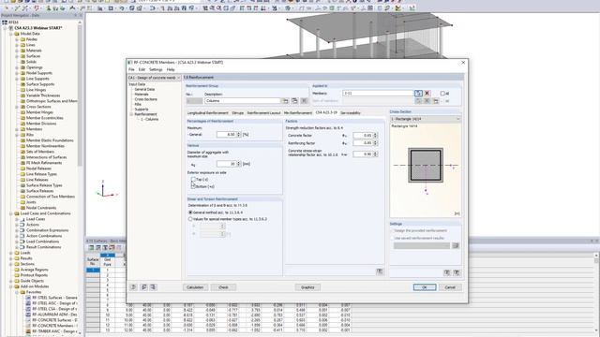
Task: Collapse the Add-on Modules tree node
Action: pos(10,286)
